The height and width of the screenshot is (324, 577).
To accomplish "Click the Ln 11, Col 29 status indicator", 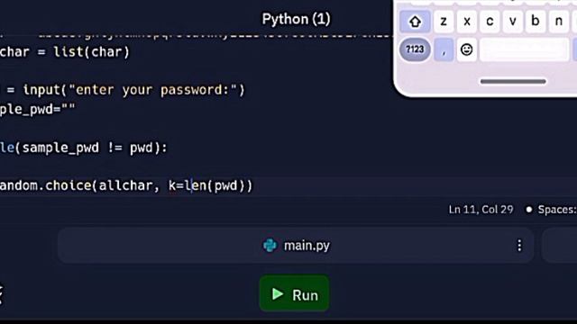I will point(481,210).
